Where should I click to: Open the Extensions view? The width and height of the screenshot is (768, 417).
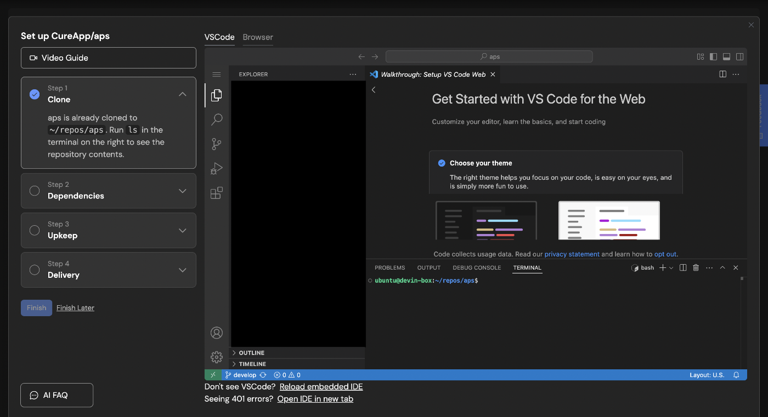[217, 193]
